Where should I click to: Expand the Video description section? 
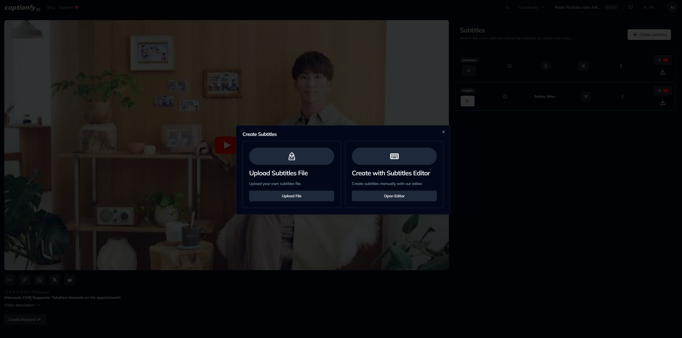[22, 305]
